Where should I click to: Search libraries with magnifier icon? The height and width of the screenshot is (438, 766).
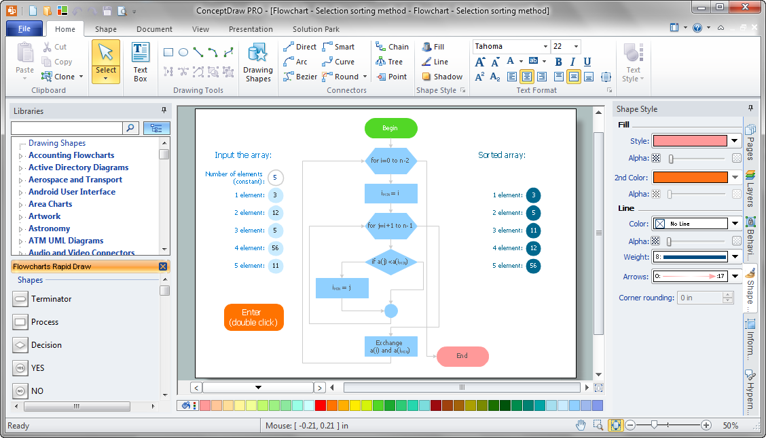click(130, 127)
